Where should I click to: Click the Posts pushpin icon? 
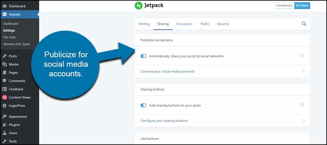click(4, 56)
